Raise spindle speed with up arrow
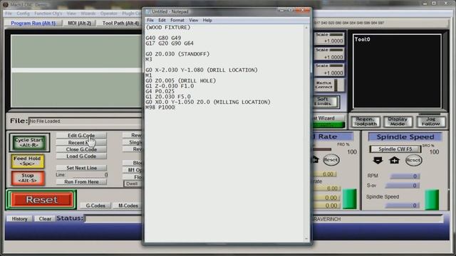Viewport: 456px width, 256px height. [x=394, y=161]
